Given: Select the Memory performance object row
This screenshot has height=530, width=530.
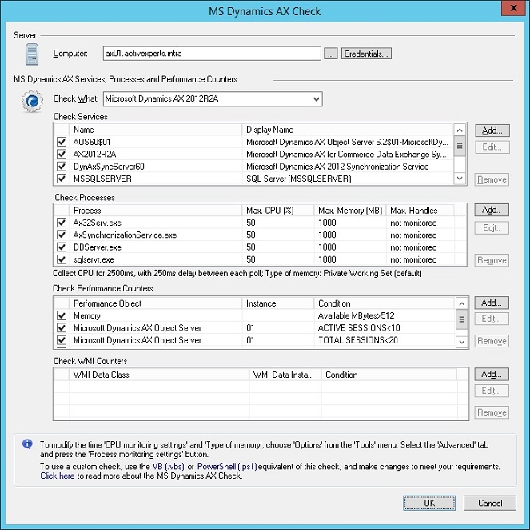Looking at the screenshot, I should (254, 315).
